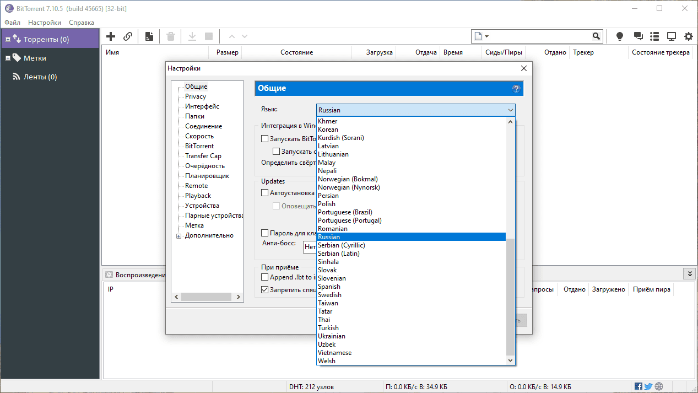Click the Move Up Queue arrow icon
The height and width of the screenshot is (393, 698).
coord(231,36)
